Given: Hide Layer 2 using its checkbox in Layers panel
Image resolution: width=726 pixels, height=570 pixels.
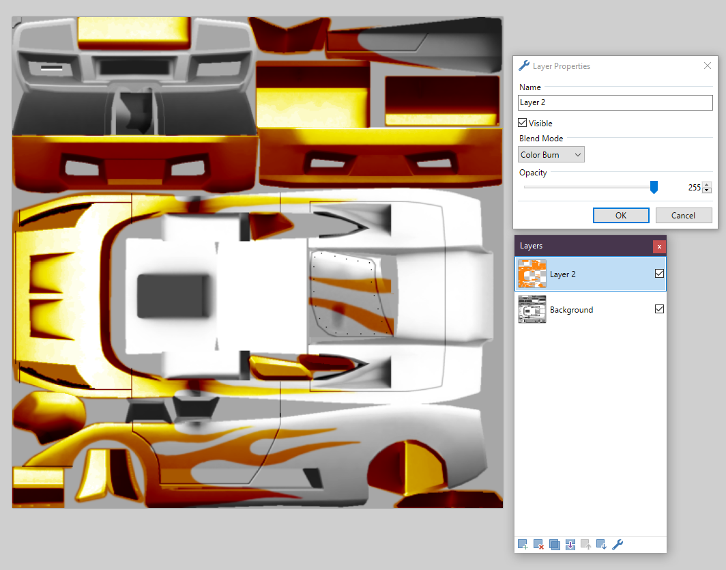Looking at the screenshot, I should click(659, 274).
